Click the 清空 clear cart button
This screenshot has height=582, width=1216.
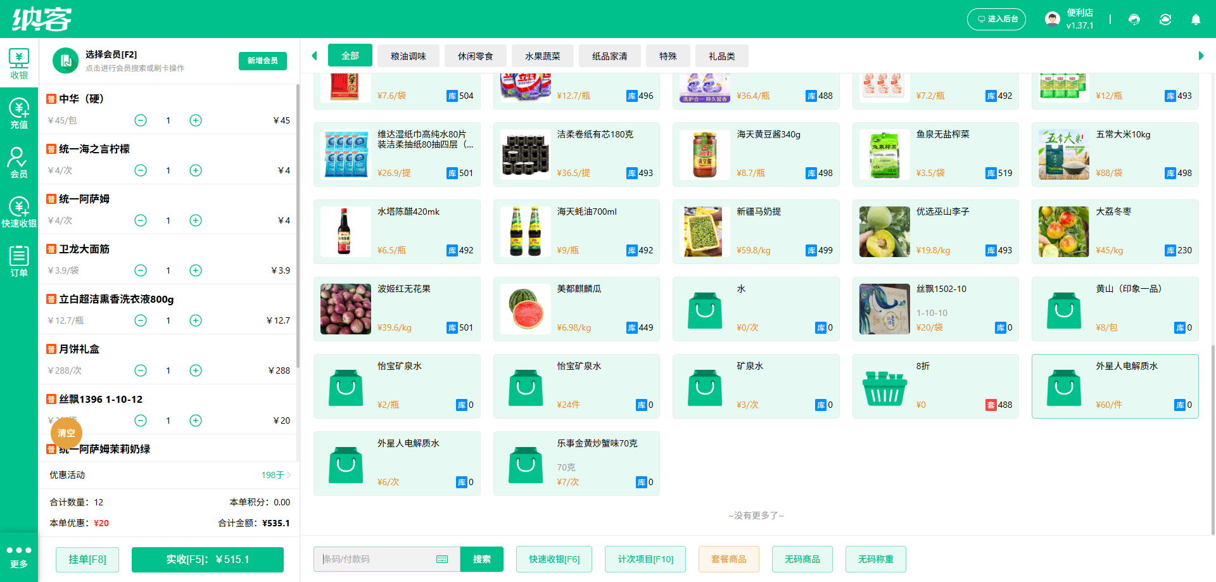66,433
